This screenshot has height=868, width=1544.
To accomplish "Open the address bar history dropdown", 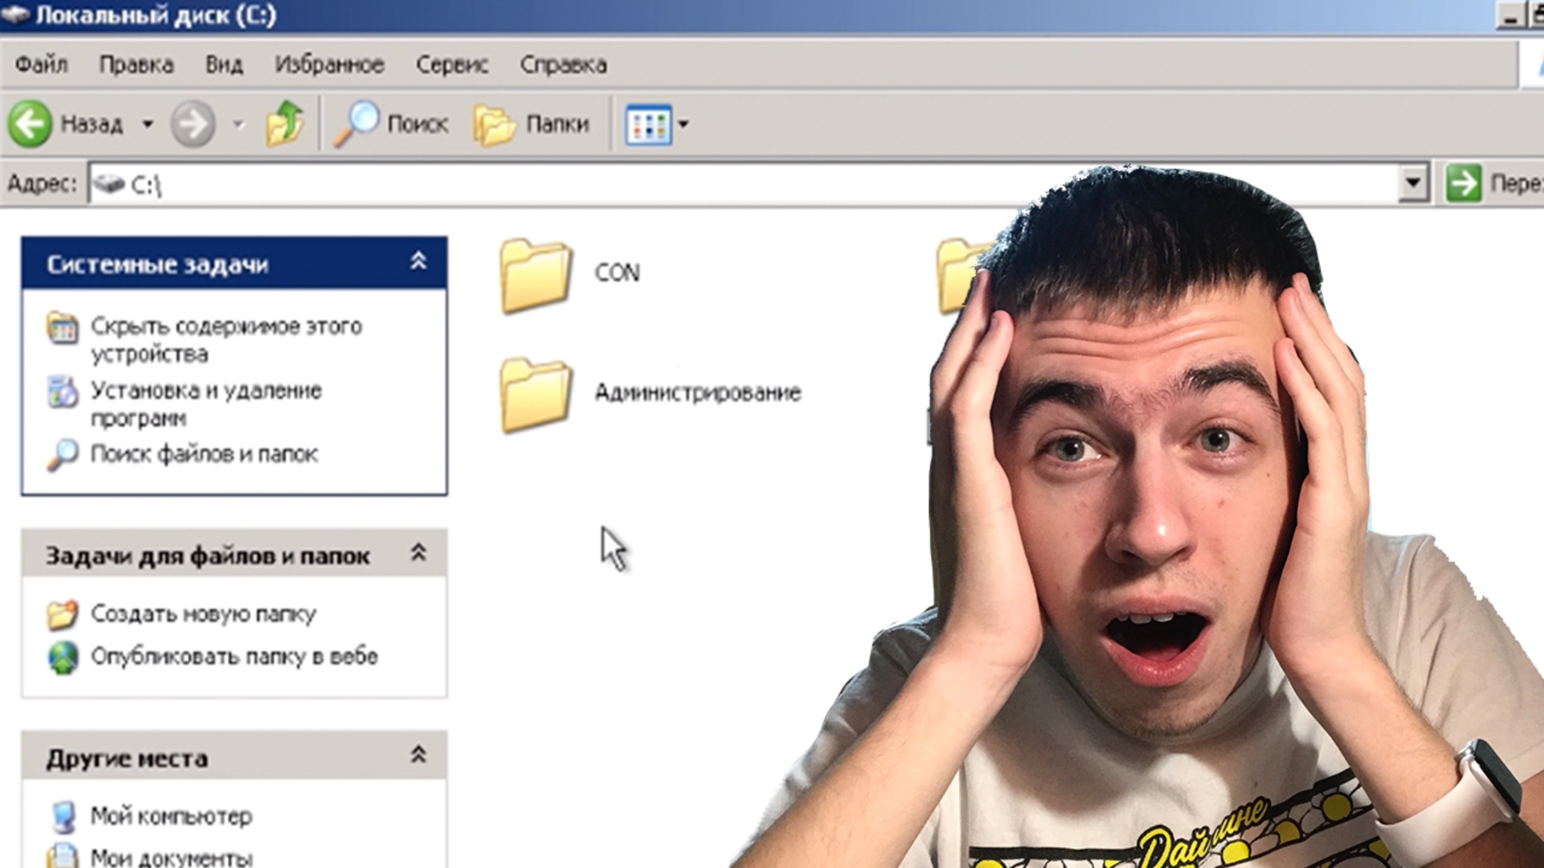I will 1414,183.
